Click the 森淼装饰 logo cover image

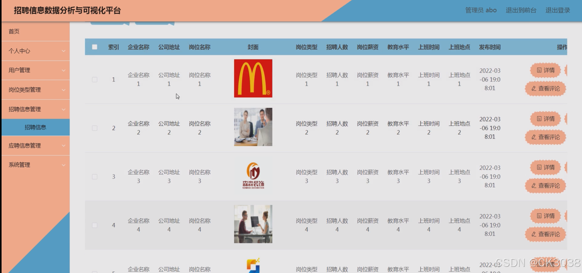(253, 176)
